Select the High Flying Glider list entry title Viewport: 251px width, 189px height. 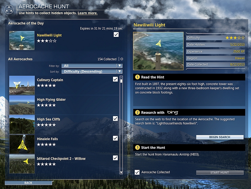click(51, 100)
